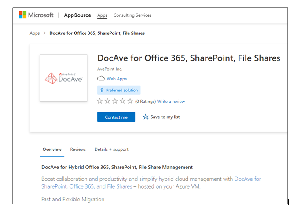The image size is (294, 215).
Task: Click the Microsoft four-square logo
Action: [x=23, y=15]
